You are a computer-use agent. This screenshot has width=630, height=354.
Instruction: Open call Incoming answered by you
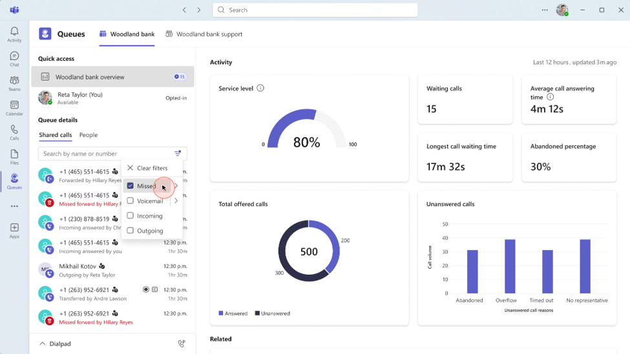112,247
